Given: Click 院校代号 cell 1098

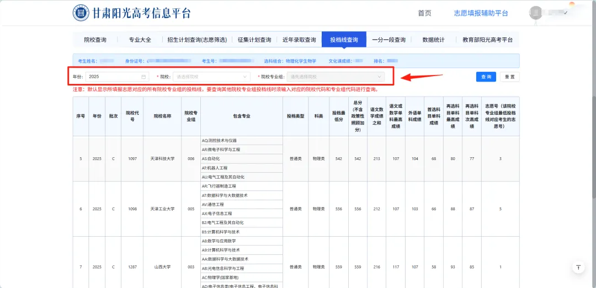Looking at the screenshot, I should click(132, 209).
